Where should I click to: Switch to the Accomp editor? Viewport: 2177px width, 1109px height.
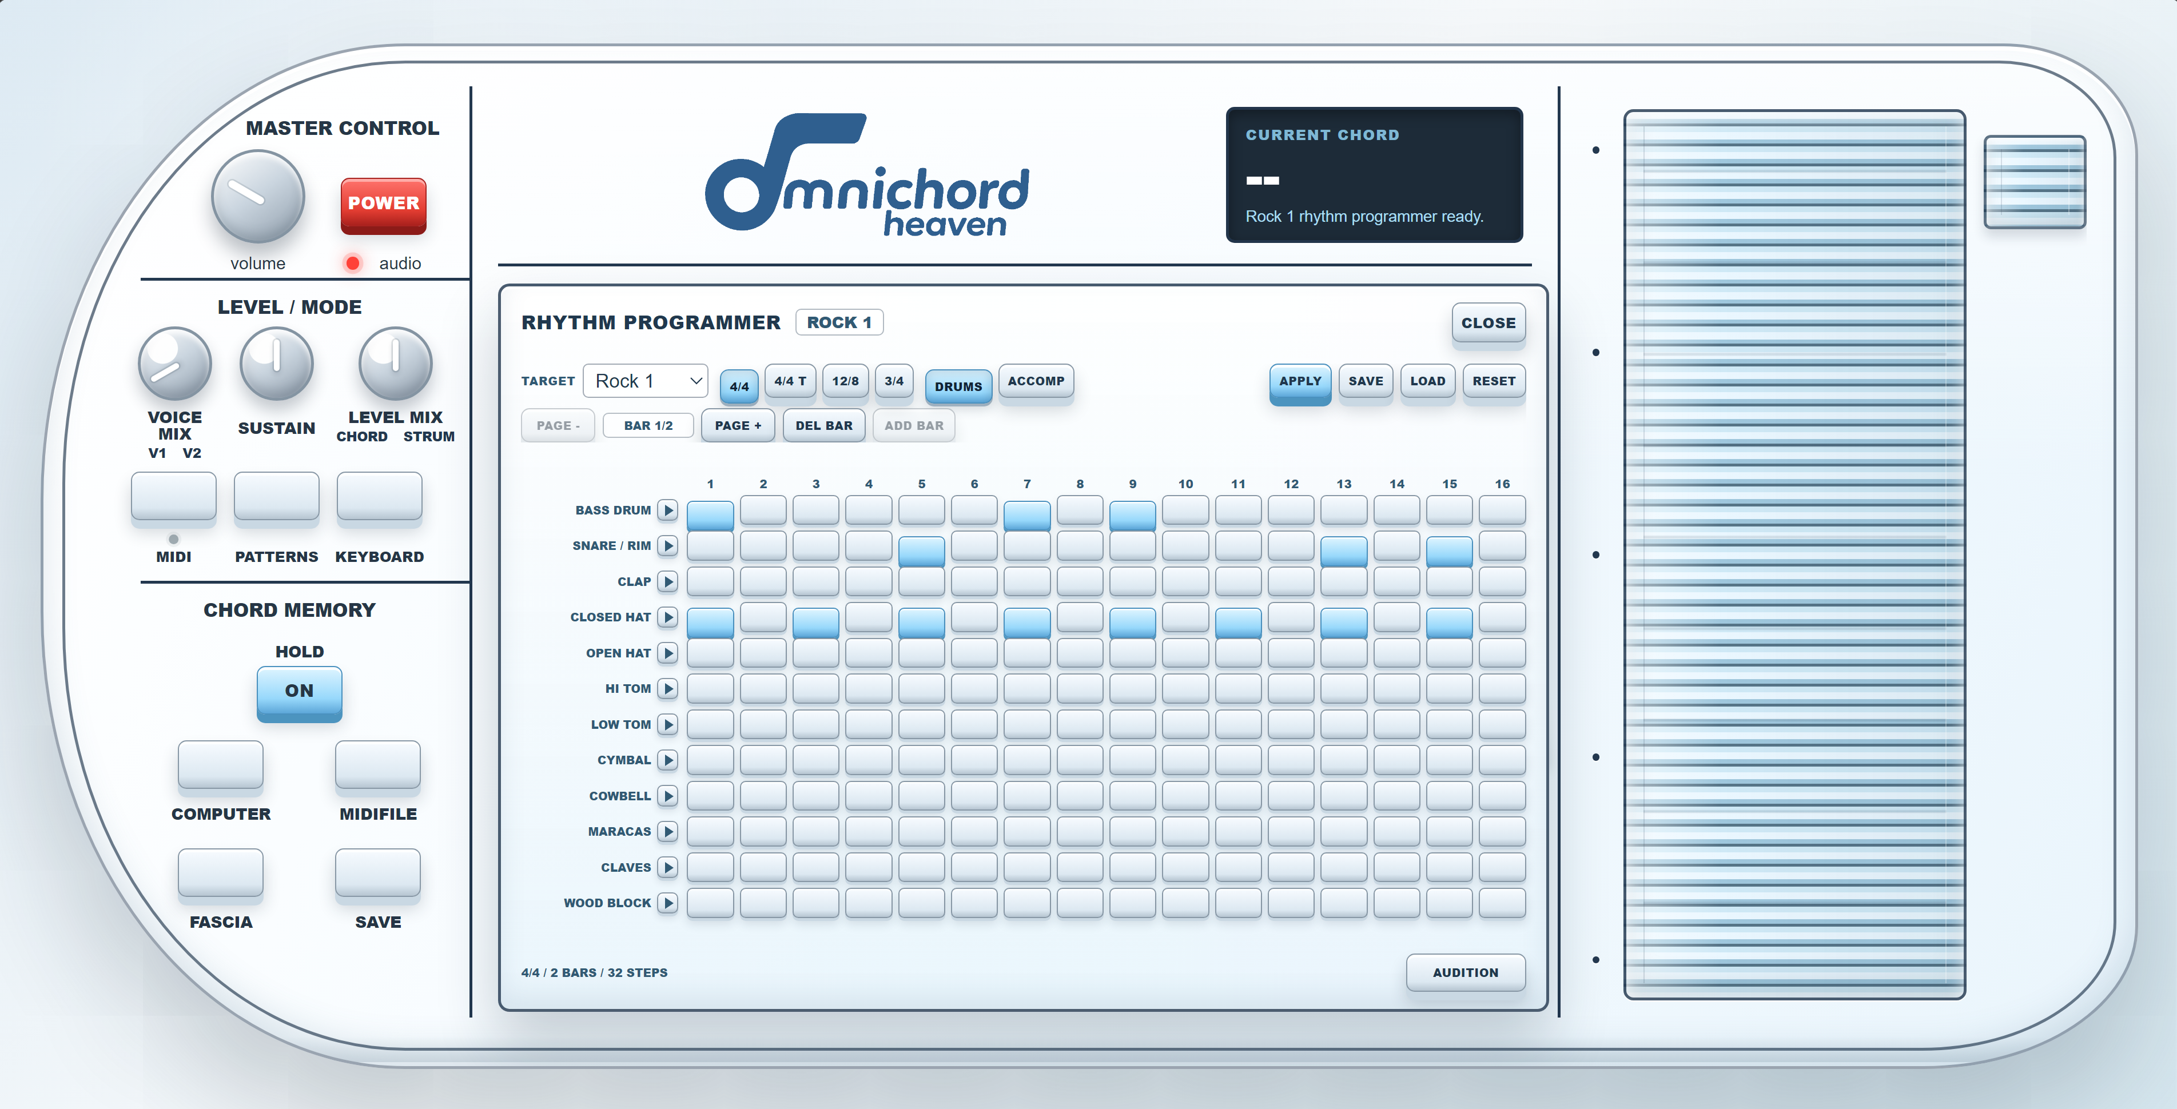coord(1036,381)
